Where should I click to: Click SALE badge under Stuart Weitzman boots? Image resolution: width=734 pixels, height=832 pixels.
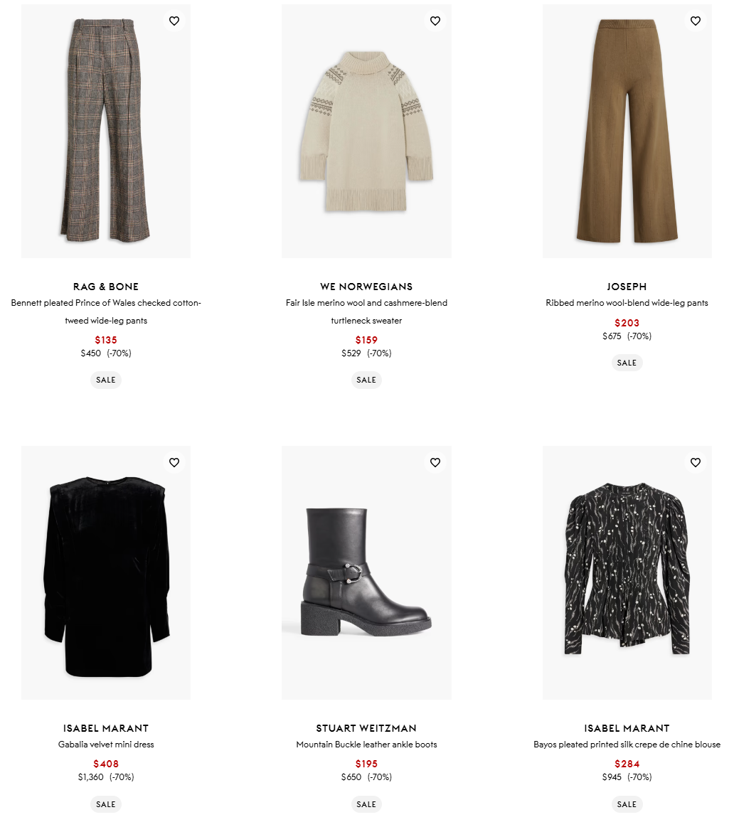pos(366,804)
